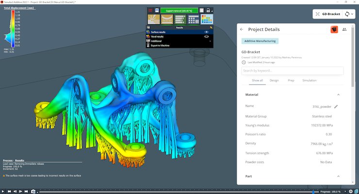Click the orange Simufact app icon

334,30
